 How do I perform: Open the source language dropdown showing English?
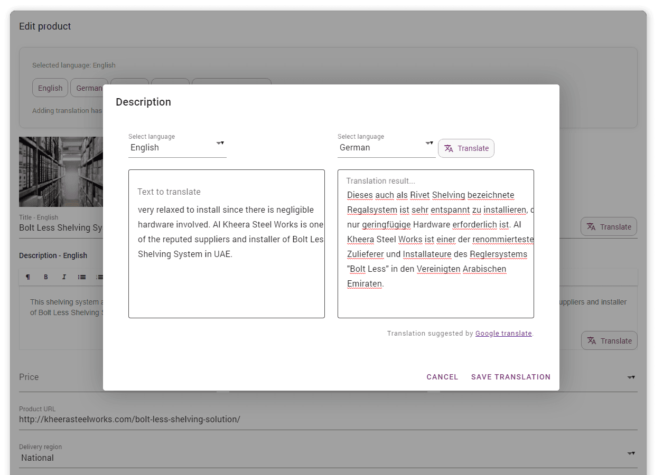pos(177,148)
